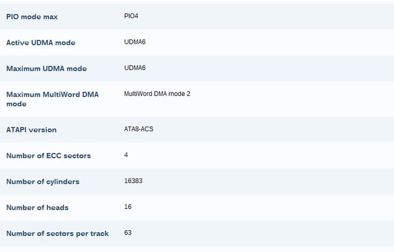
Task: Select the ATAPI version label
Action: 31,130
